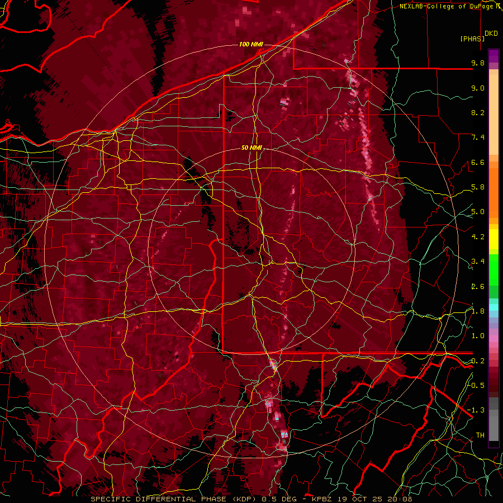Viewport: 503px width, 503px height.
Task: Click the 20:08 timestamp in the caption
Action: coord(400,499)
